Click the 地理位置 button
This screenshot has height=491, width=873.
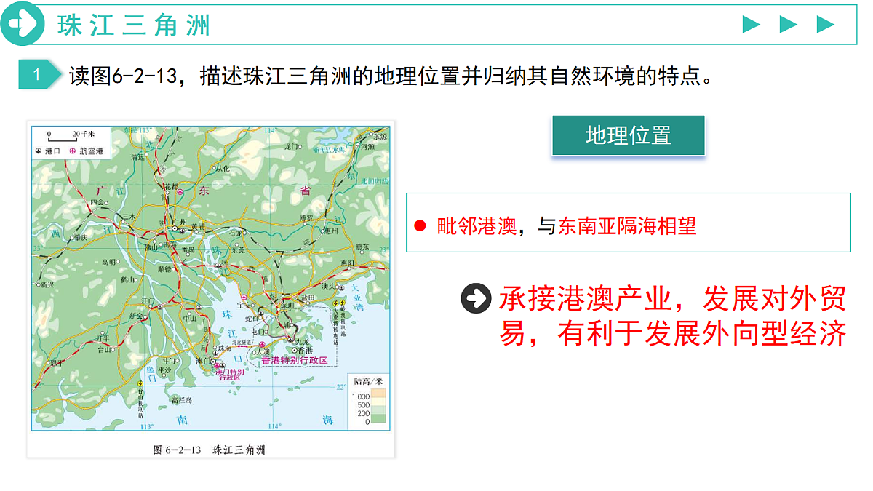tap(629, 135)
